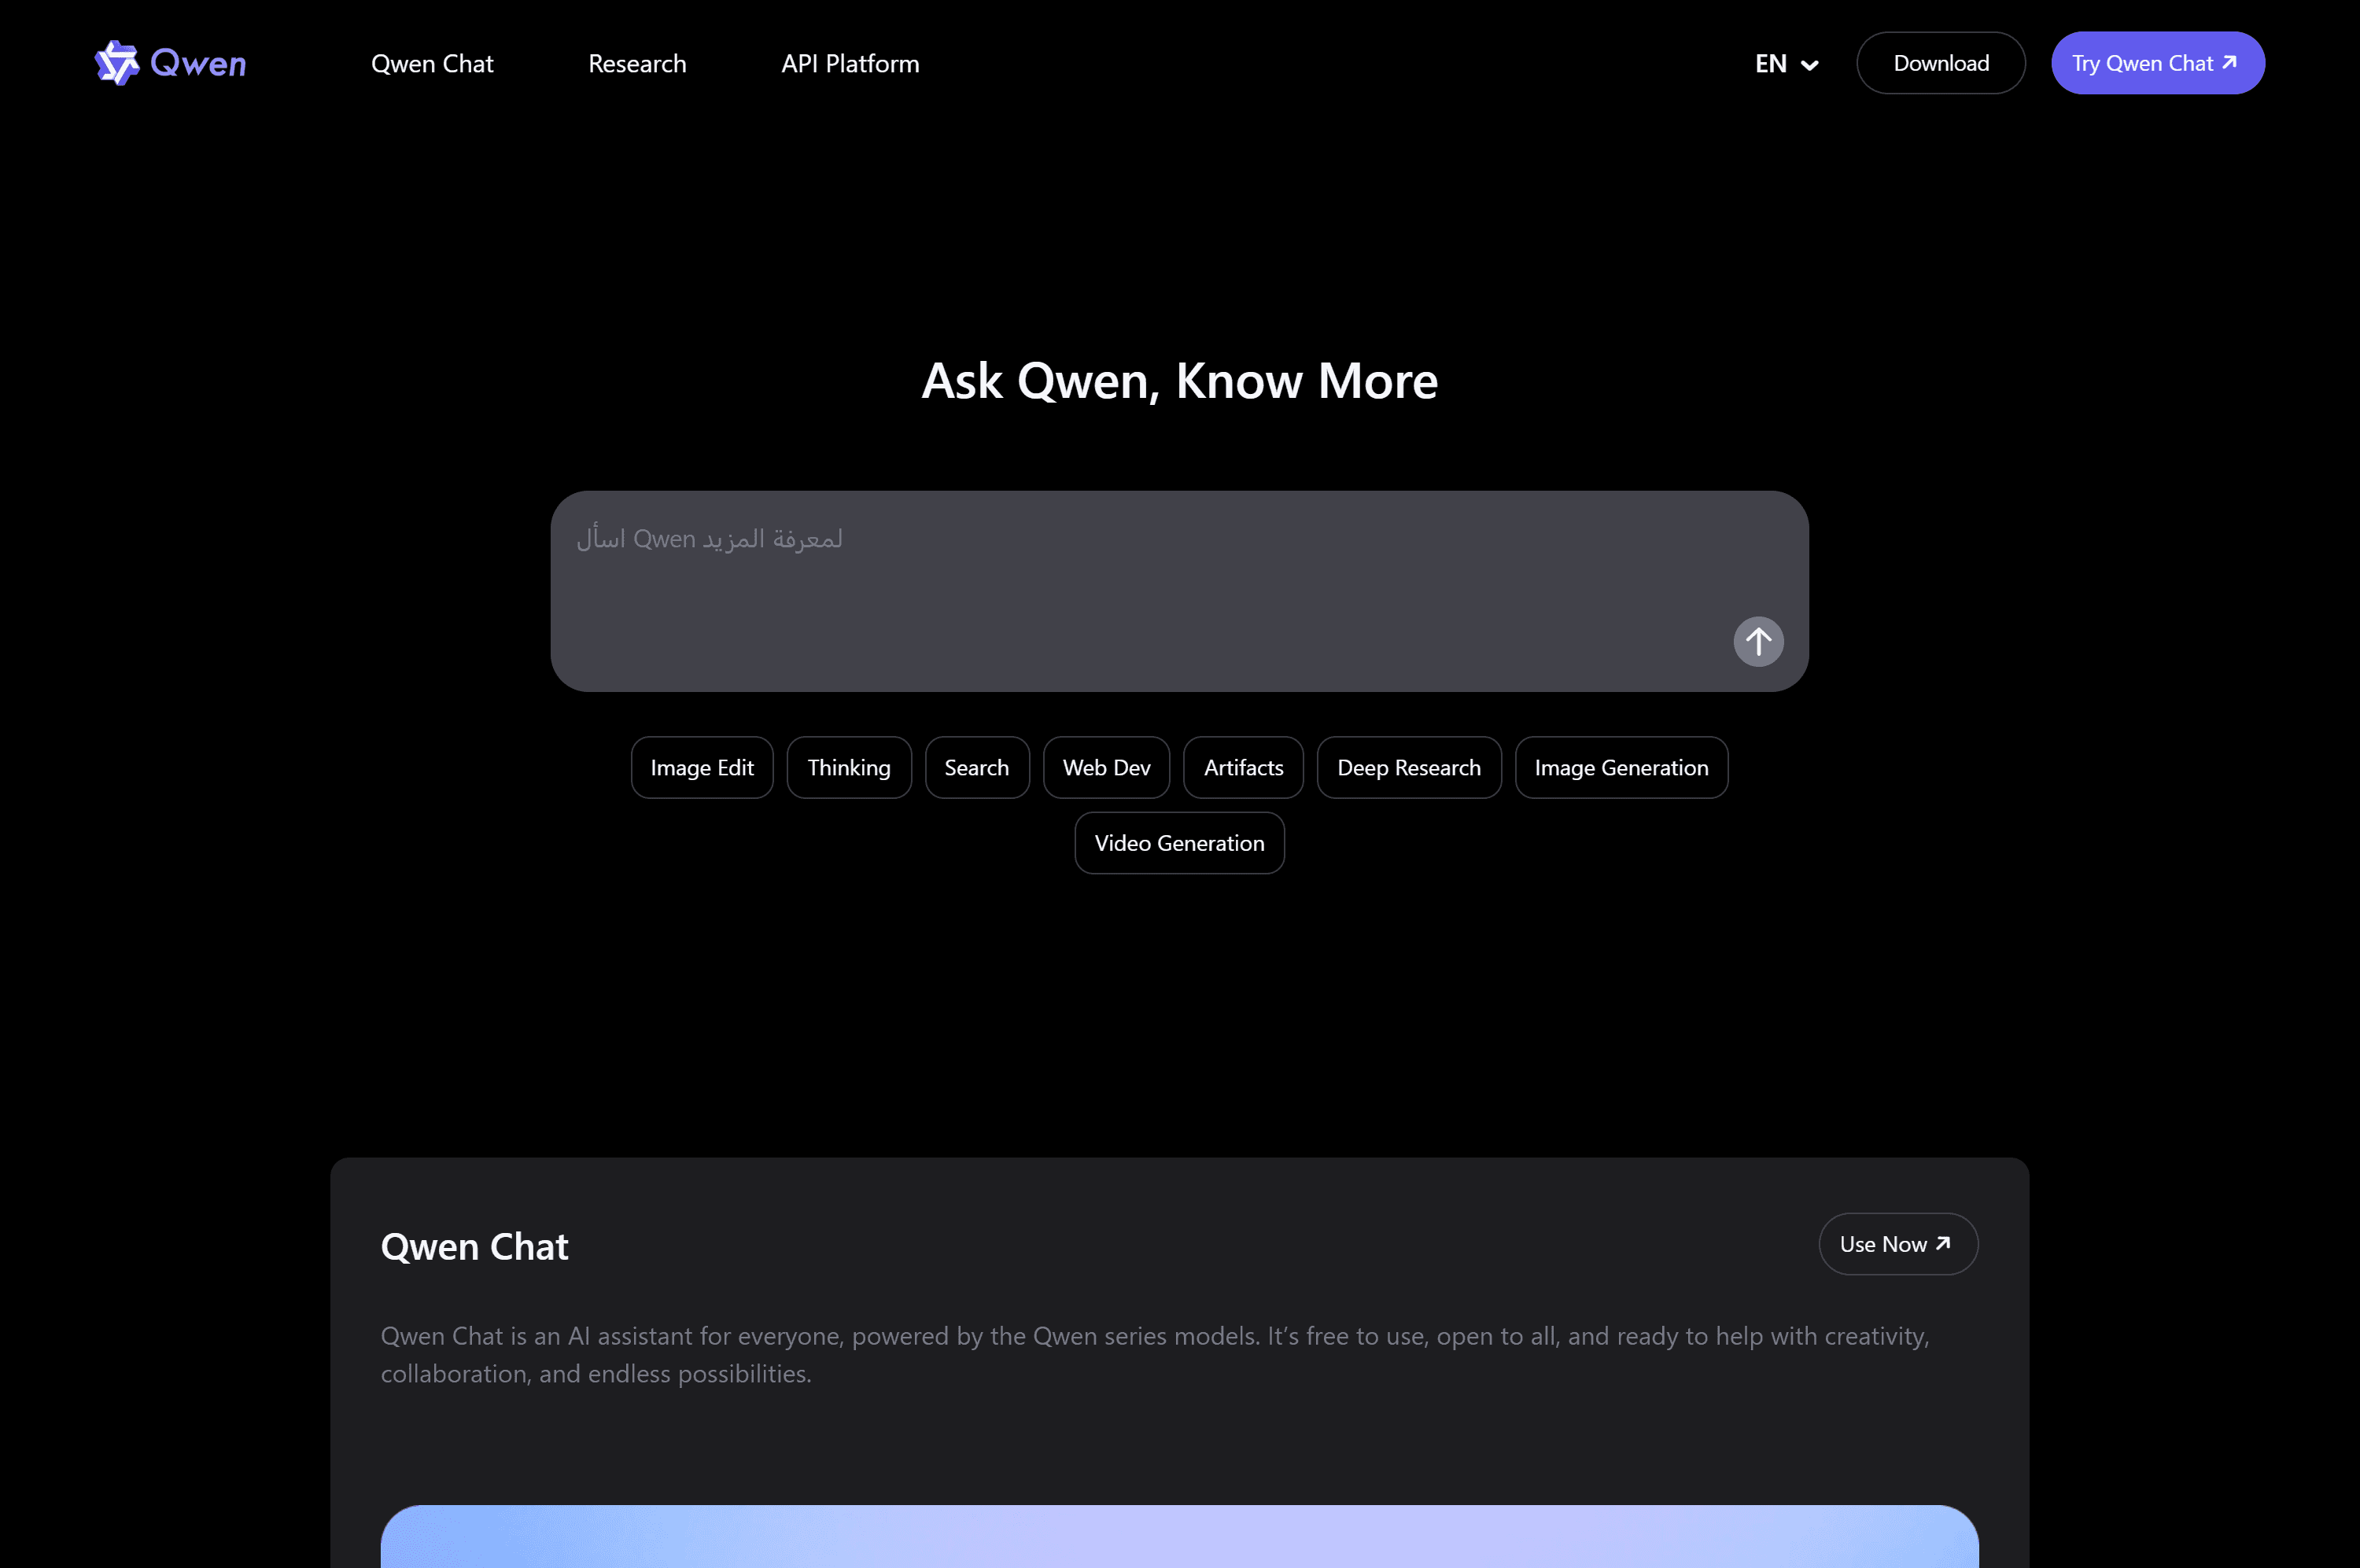Click the Qwen wordmark text

tap(198, 64)
